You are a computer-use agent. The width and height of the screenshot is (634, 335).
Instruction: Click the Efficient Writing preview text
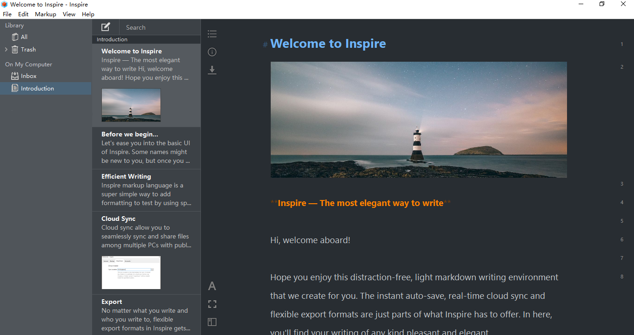tap(146, 194)
